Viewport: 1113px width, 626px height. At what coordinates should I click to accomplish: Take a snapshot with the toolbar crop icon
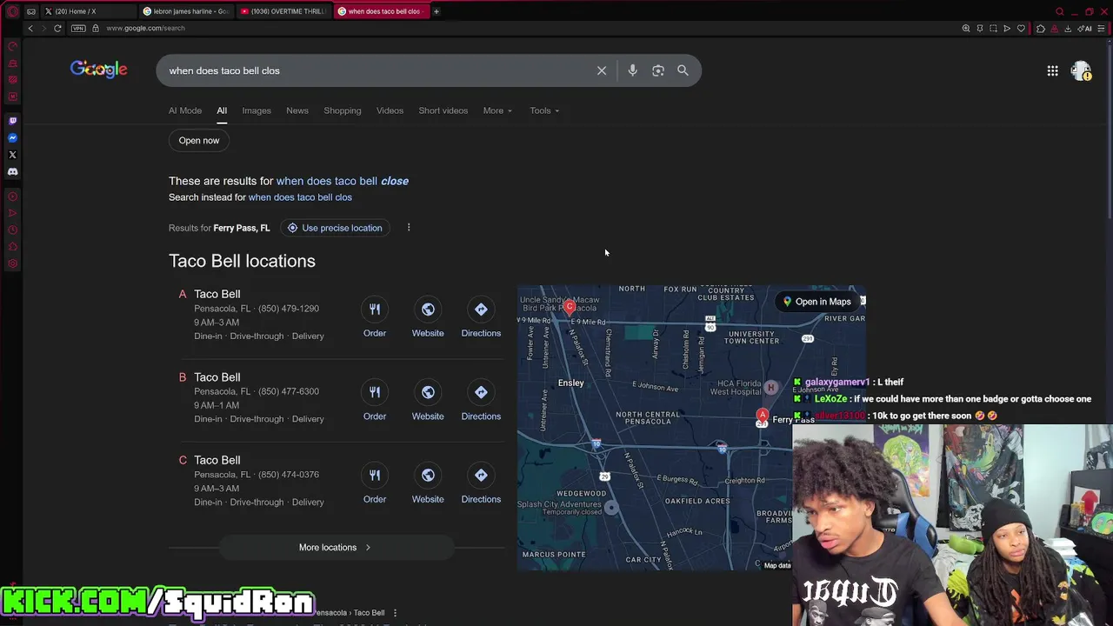(993, 28)
